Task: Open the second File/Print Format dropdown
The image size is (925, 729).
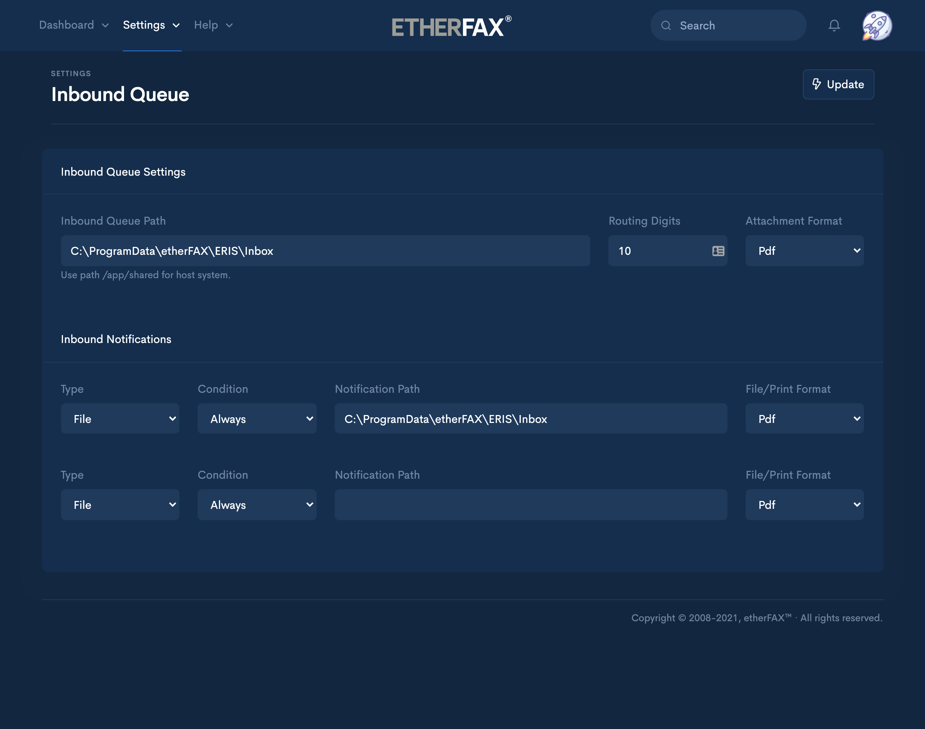Action: pyautogui.click(x=804, y=505)
